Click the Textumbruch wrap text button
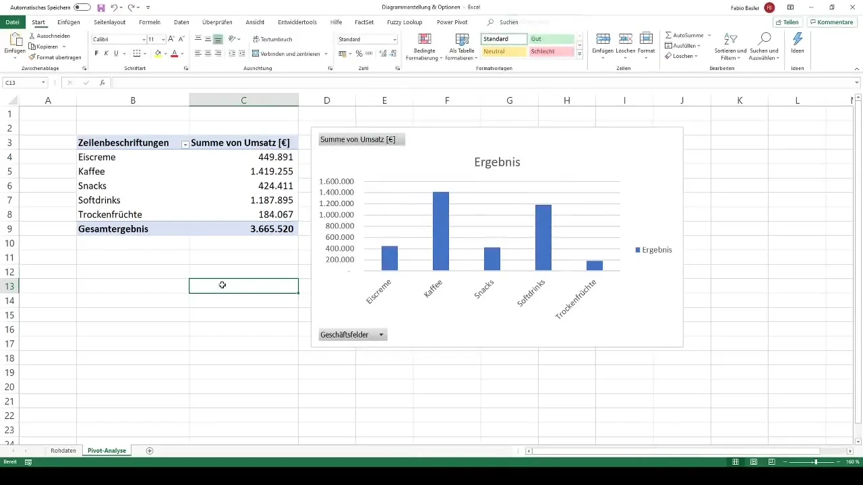Image resolution: width=863 pixels, height=485 pixels. (x=272, y=40)
